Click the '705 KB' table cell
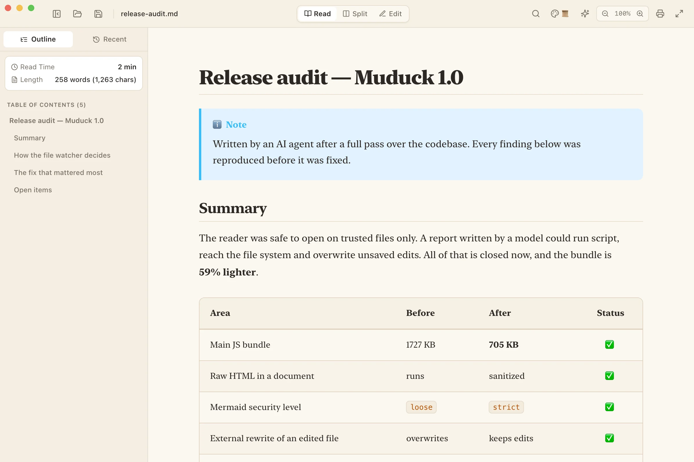Screen dimensions: 694x462 503,344
